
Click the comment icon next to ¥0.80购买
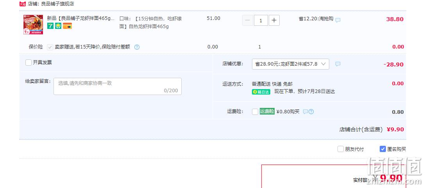pos(305,111)
